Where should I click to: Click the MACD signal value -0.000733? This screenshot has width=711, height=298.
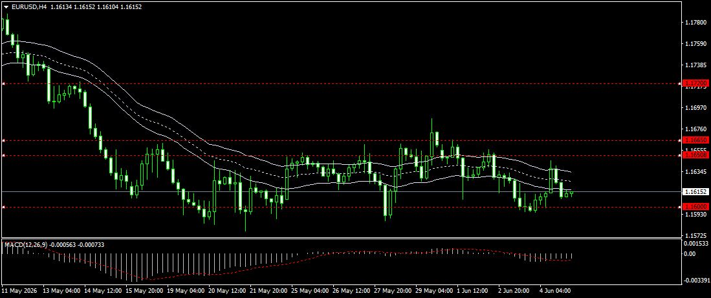[x=91, y=244]
